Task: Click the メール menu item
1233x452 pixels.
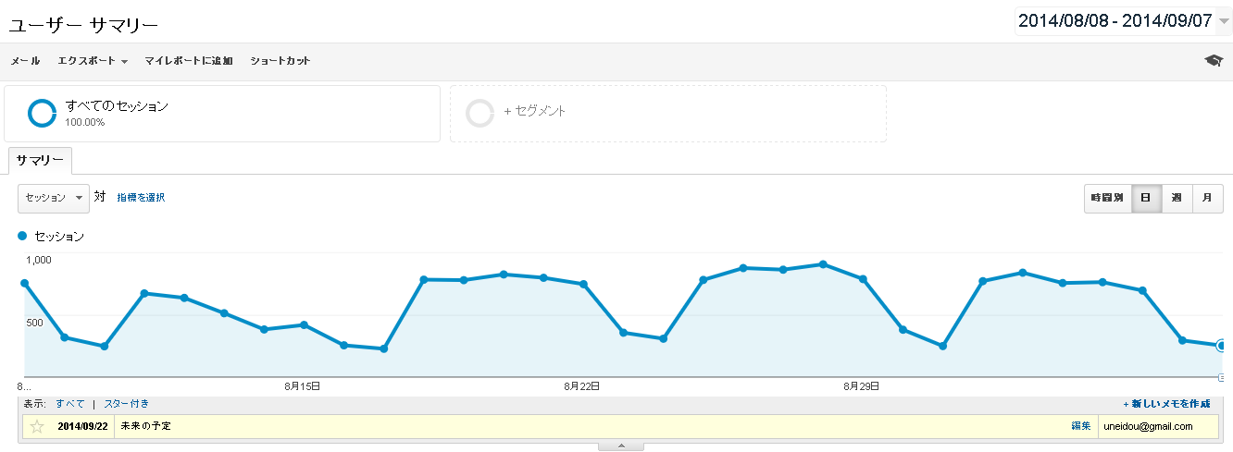Action: coord(25,61)
